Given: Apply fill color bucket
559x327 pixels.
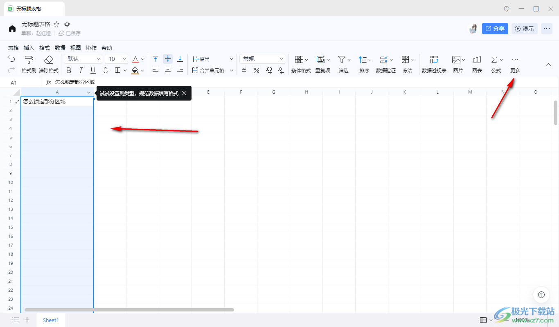Looking at the screenshot, I should click(135, 70).
